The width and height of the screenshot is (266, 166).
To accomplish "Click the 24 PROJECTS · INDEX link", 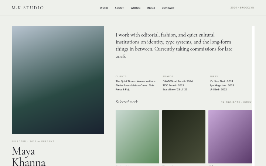I will (x=236, y=102).
